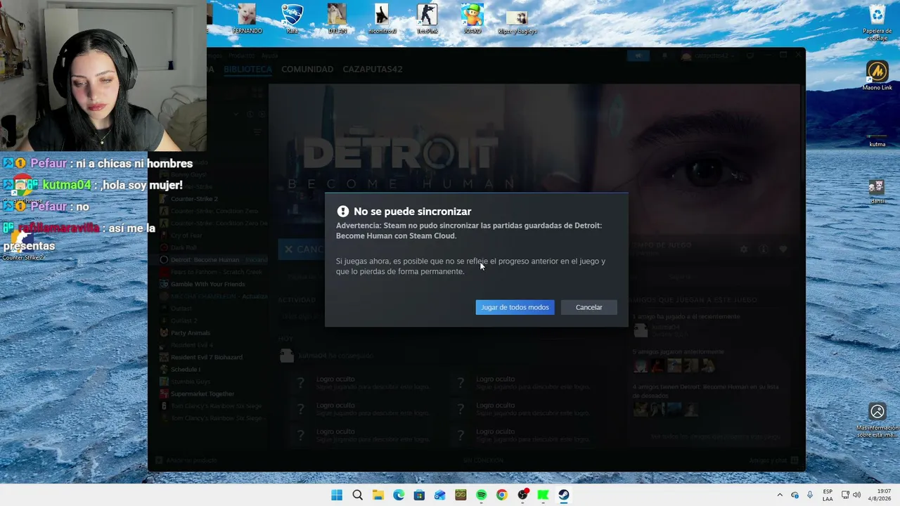Open Microsoft Store from the taskbar
The width and height of the screenshot is (900, 506).
pos(419,495)
